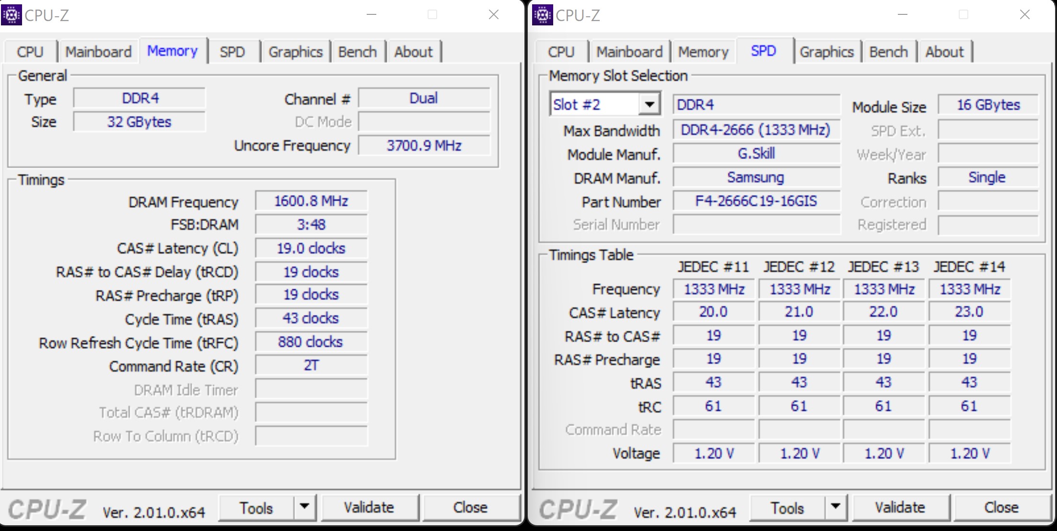Open About tab in left window
1057x531 pixels.
coord(413,52)
